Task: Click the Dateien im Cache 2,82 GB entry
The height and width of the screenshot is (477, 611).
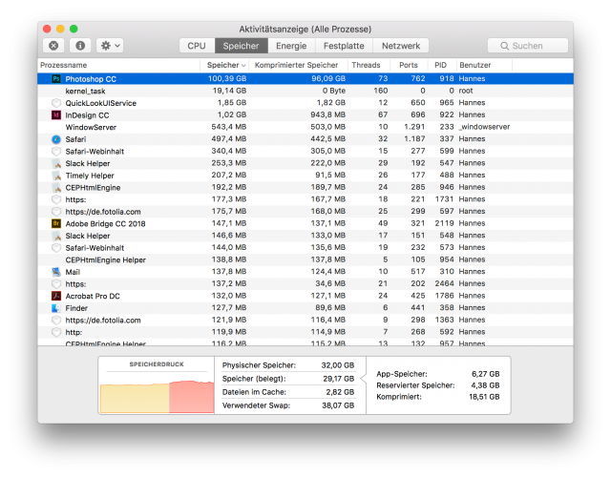Action: click(288, 392)
